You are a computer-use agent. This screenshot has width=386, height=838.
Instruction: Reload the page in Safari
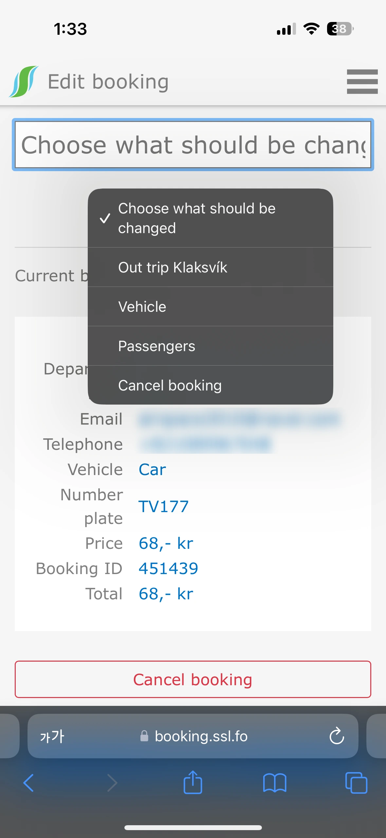tap(337, 736)
